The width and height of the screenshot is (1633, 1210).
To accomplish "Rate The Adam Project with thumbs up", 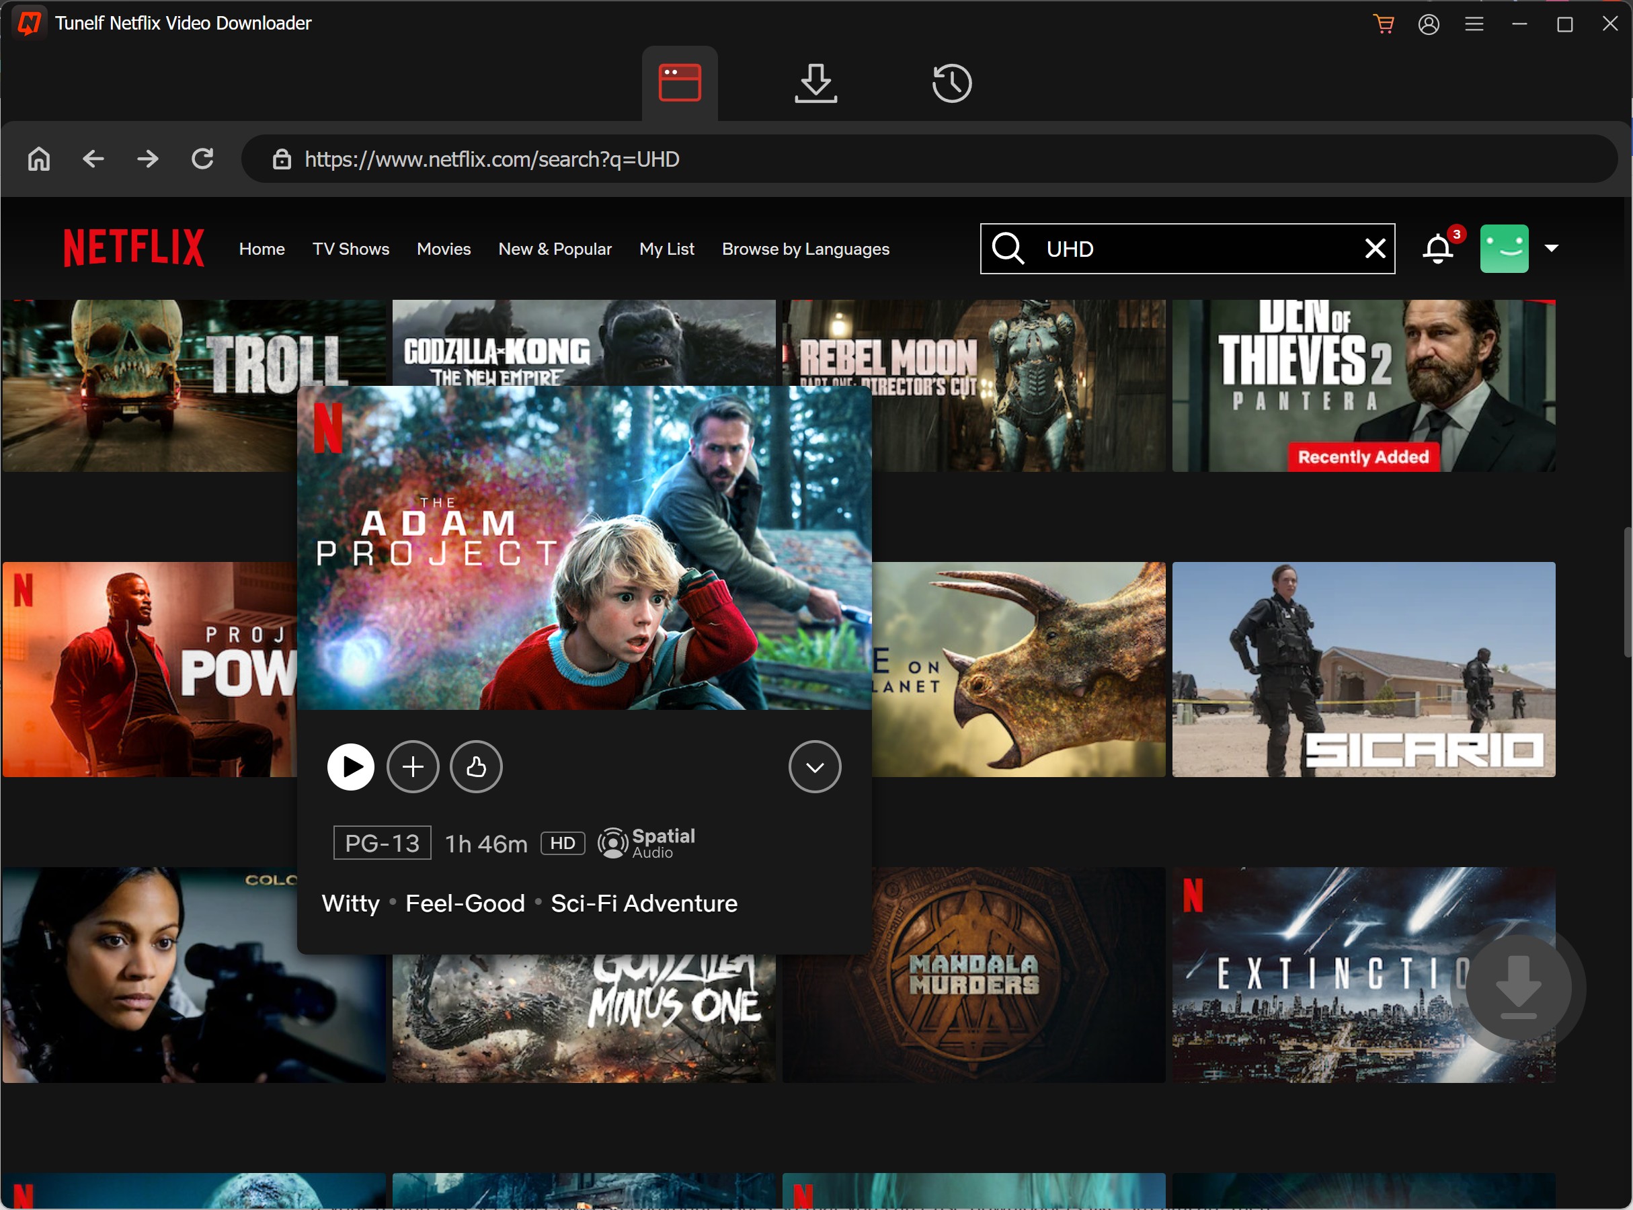I will [476, 767].
